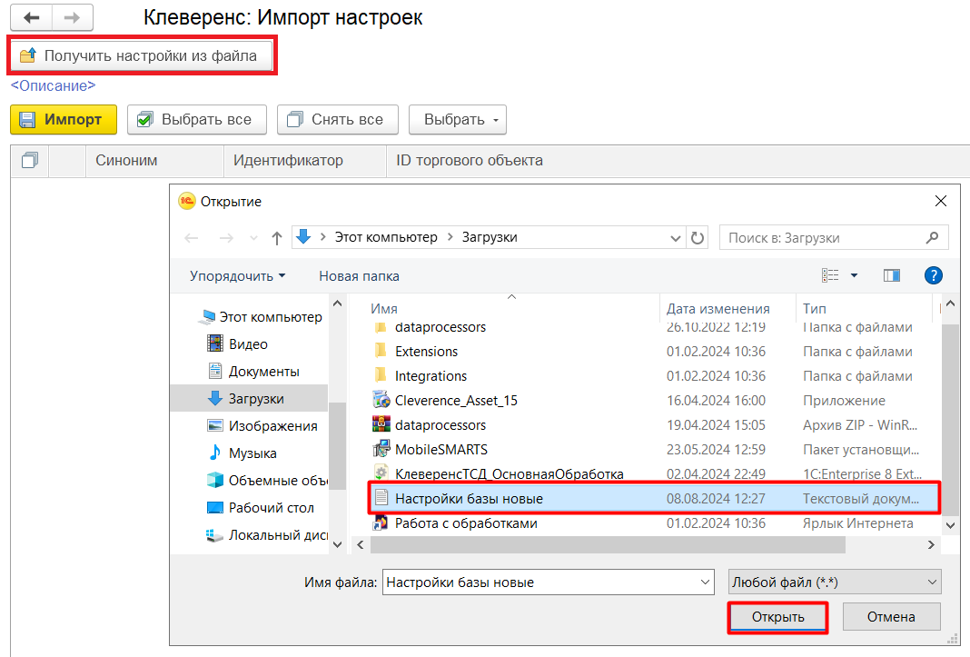Image resolution: width=970 pixels, height=657 pixels.
Task: Click 'Загрузки' breadcrumb in address bar
Action: click(490, 237)
